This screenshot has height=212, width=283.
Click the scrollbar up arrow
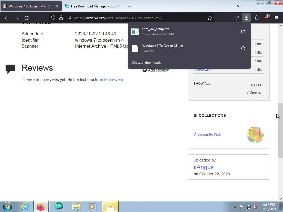click(281, 26)
